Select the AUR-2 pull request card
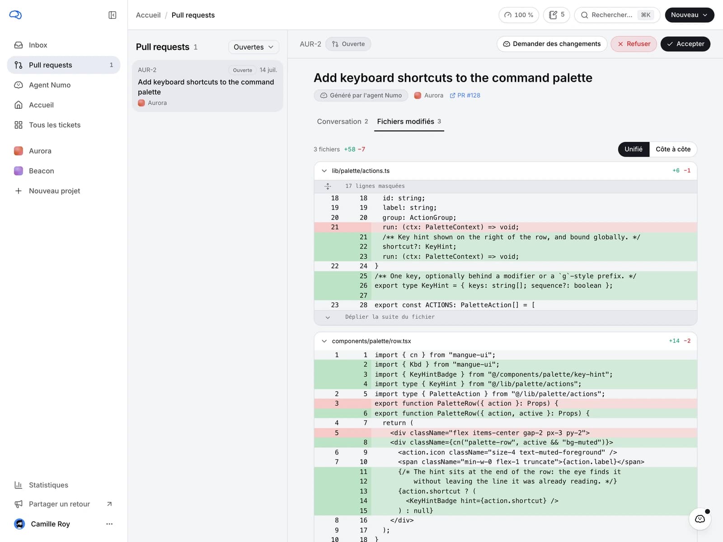The image size is (723, 542). [207, 86]
